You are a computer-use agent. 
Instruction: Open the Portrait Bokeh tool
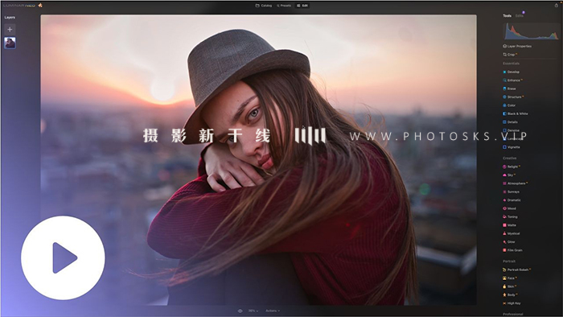click(x=516, y=270)
